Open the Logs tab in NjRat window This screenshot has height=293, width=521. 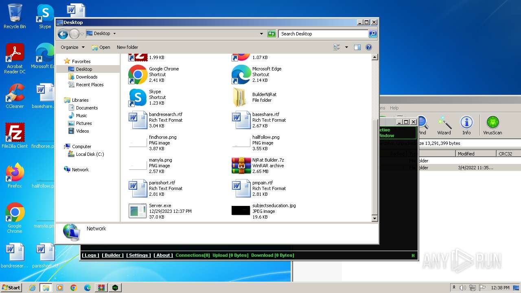pyautogui.click(x=90, y=255)
